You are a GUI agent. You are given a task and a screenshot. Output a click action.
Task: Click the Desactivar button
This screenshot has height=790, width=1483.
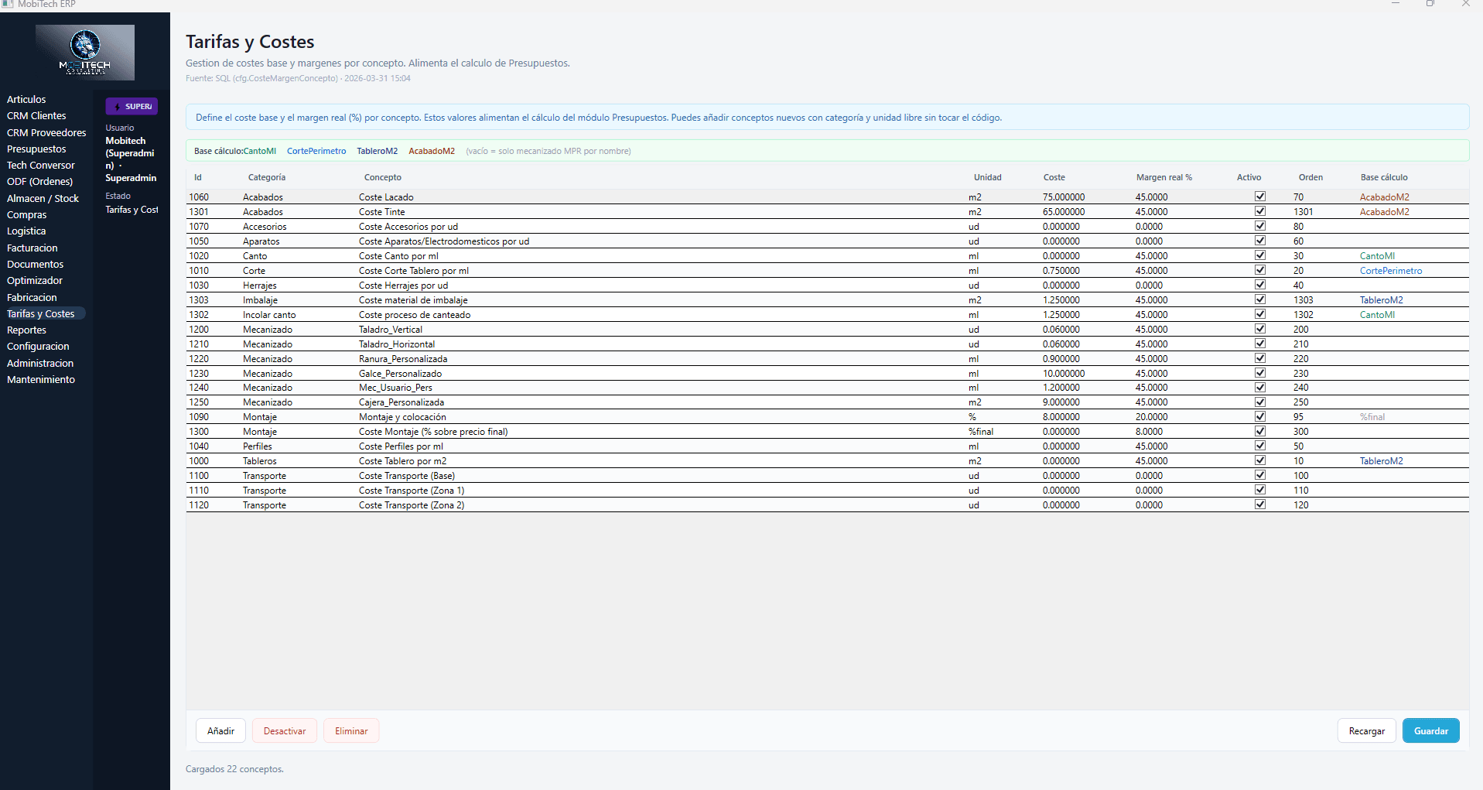click(x=284, y=731)
